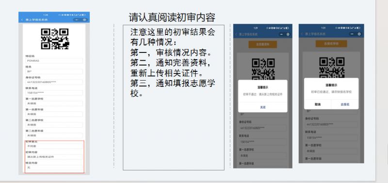Tap back arrow in right phone header

tap(302, 34)
